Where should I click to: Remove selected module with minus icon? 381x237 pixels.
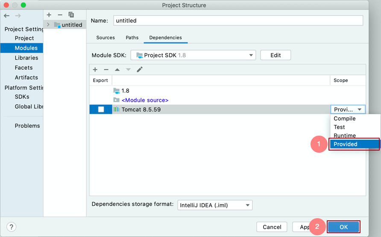[x=60, y=15]
